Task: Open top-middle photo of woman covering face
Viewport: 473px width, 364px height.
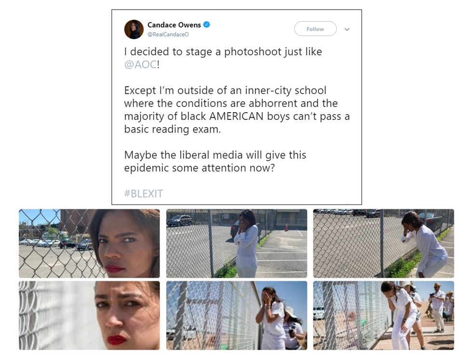Action: [236, 243]
